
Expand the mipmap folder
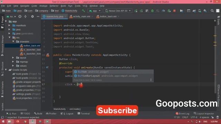pos(13,62)
